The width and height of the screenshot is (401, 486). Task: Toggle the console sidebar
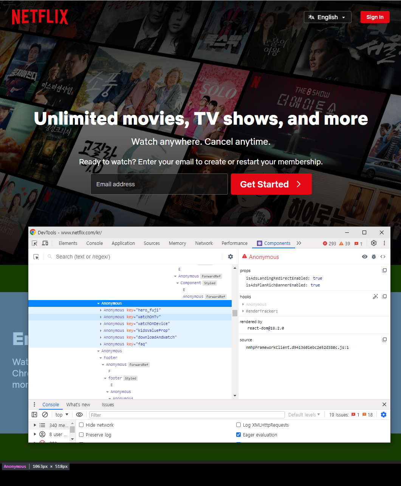34,415
